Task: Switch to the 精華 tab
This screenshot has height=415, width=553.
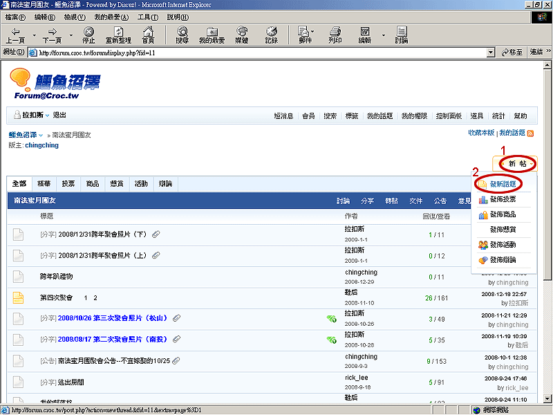Action: pyautogui.click(x=44, y=184)
